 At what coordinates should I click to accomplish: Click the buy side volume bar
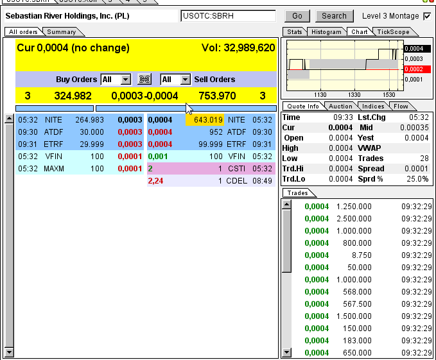(55, 108)
